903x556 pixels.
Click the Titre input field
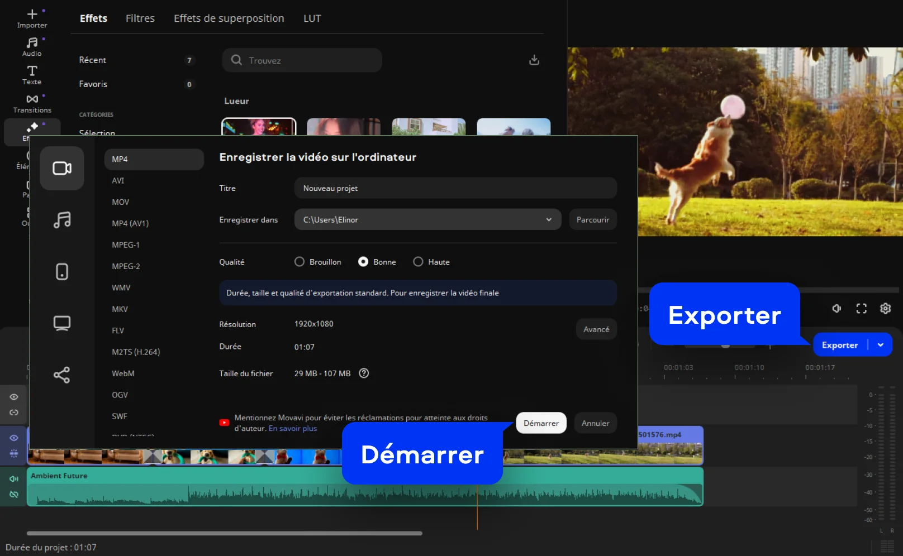[455, 188]
